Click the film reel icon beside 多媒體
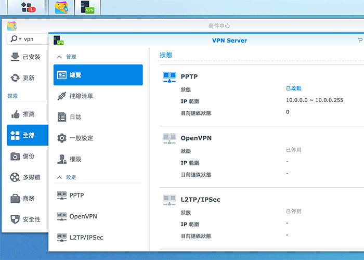Viewport: 364px width, 260px height. click(x=15, y=177)
